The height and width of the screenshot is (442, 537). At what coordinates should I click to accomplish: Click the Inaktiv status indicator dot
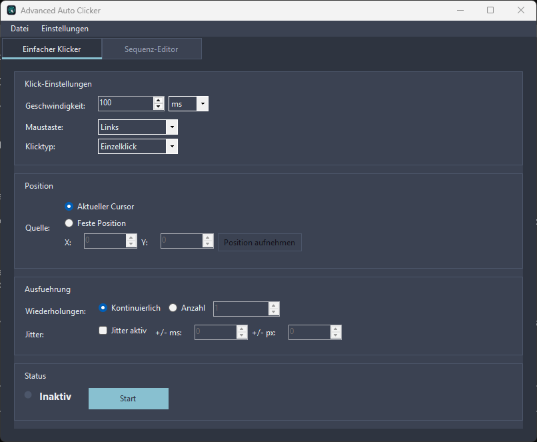point(28,395)
